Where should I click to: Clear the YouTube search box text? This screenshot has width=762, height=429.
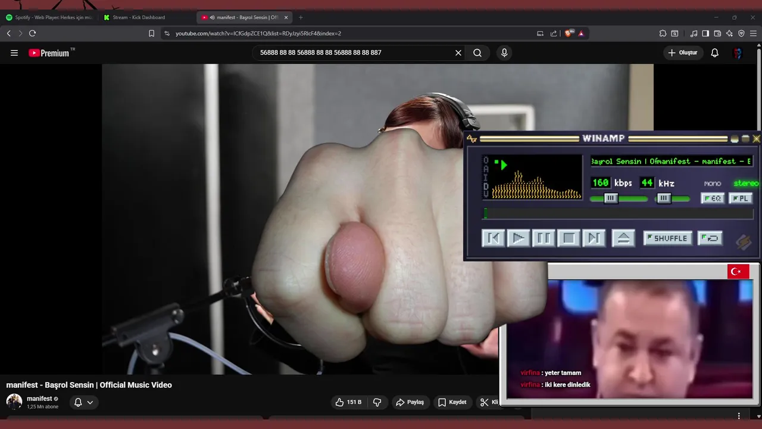pyautogui.click(x=458, y=53)
